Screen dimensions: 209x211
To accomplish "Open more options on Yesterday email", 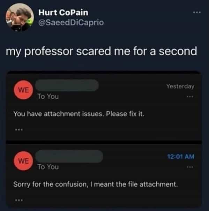I will tap(190, 97).
